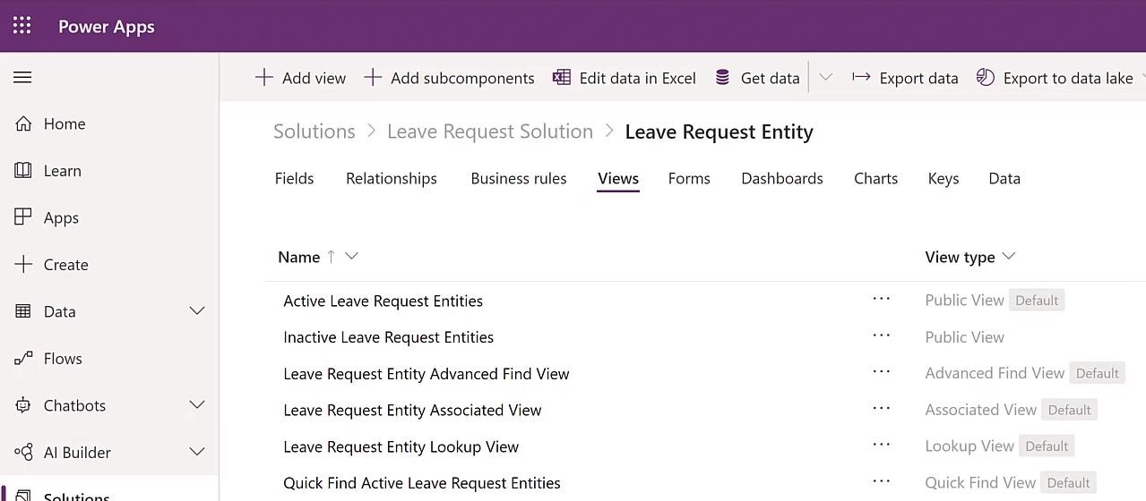This screenshot has height=501, width=1146.
Task: Click the Flows icon in sidebar
Action: 23,359
